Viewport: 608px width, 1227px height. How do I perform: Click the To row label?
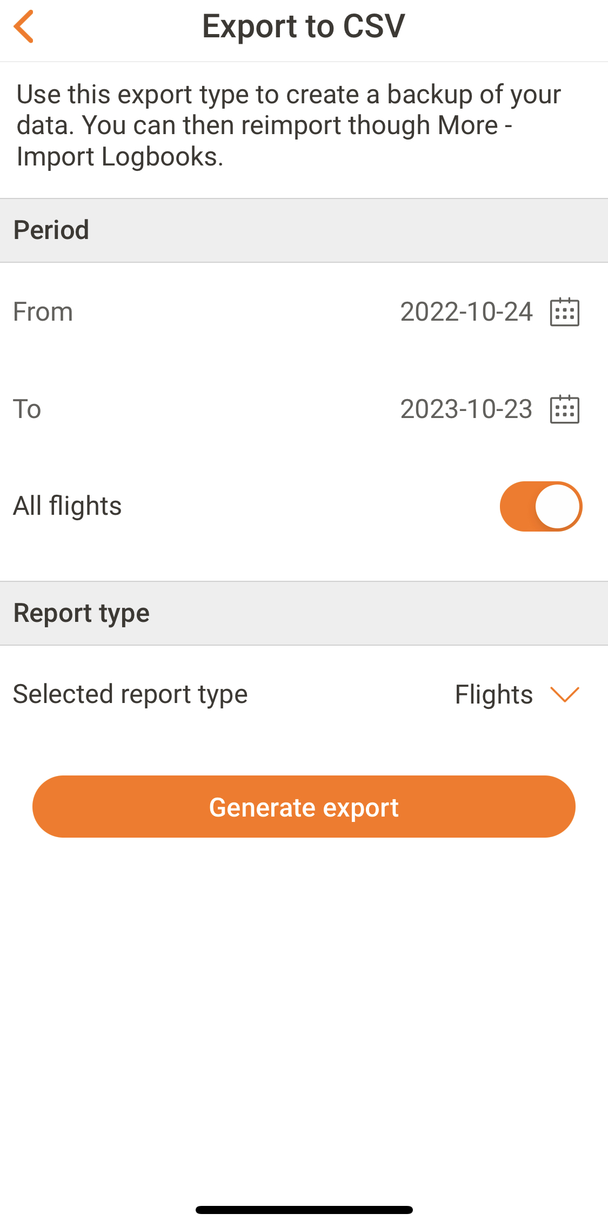(x=27, y=409)
